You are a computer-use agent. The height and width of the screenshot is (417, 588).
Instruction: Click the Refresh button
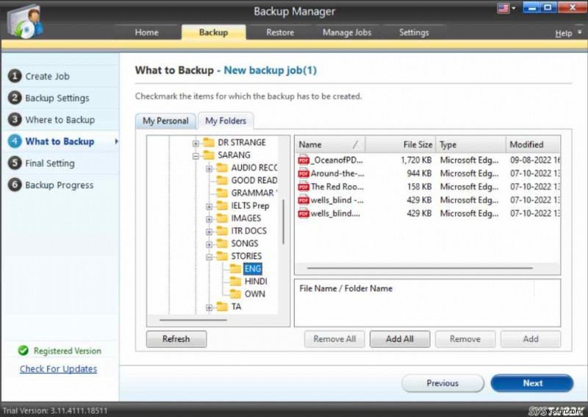tap(176, 339)
